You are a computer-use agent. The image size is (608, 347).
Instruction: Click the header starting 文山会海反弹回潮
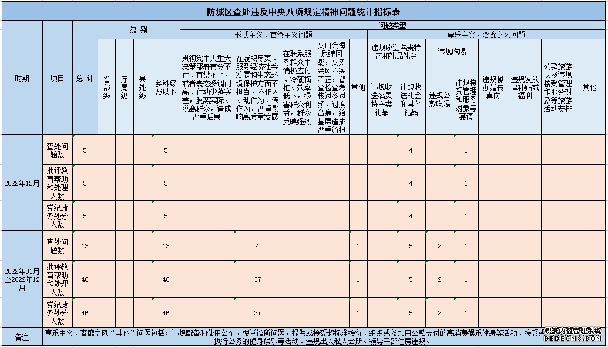pos(332,87)
